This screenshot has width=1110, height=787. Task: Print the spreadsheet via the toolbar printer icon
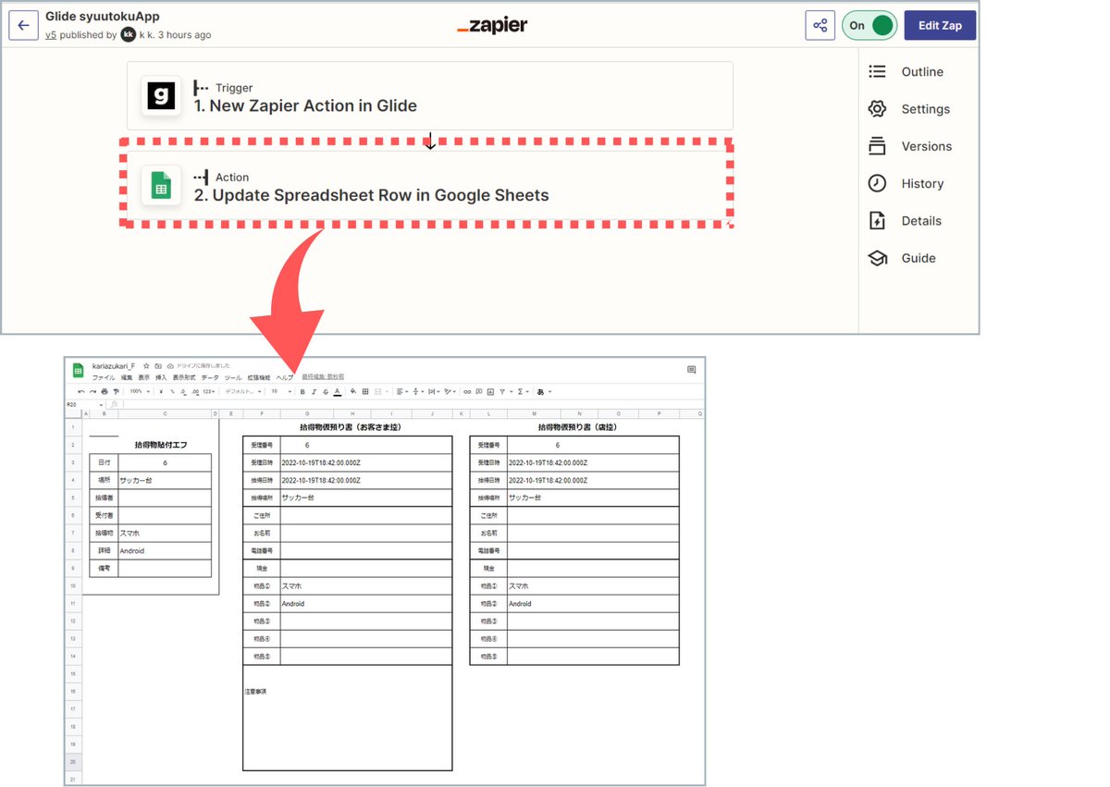[x=105, y=391]
